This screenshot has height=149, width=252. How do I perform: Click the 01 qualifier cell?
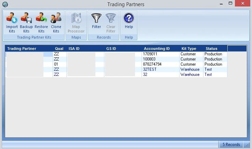59,64
